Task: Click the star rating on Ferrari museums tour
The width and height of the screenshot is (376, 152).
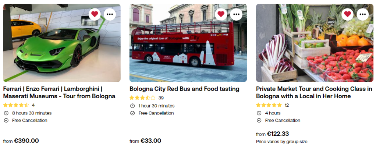Action: [x=16, y=105]
